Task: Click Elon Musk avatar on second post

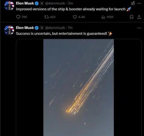Action: (x=9, y=30)
